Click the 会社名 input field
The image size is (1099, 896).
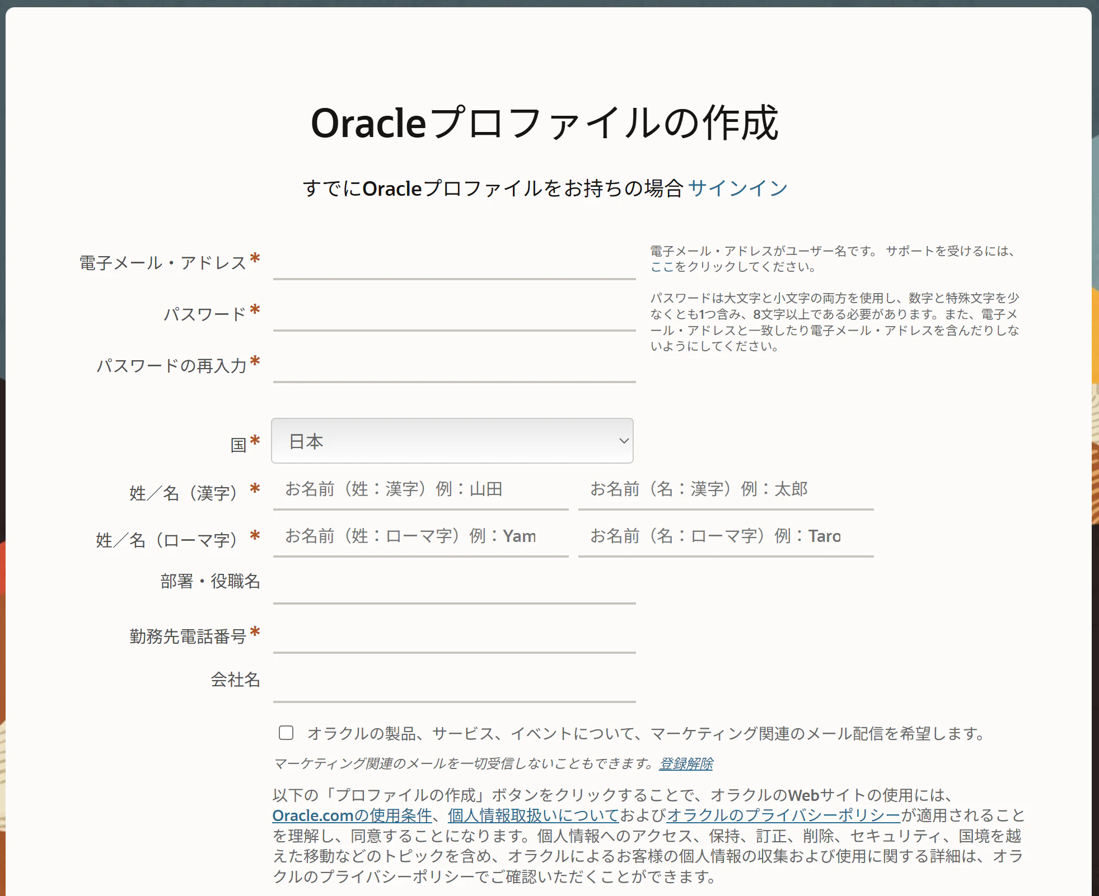(x=454, y=683)
